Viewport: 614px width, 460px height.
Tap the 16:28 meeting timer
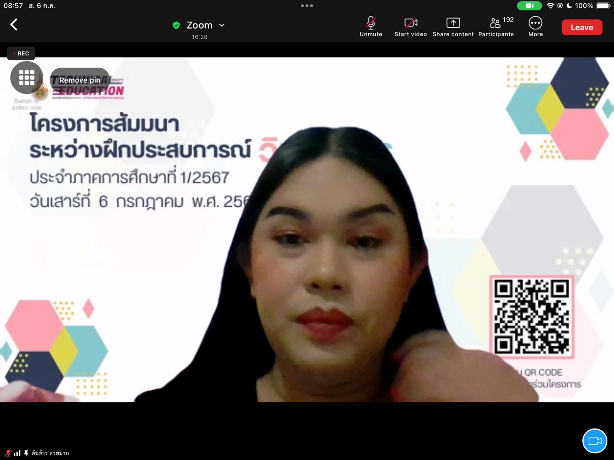coord(200,37)
